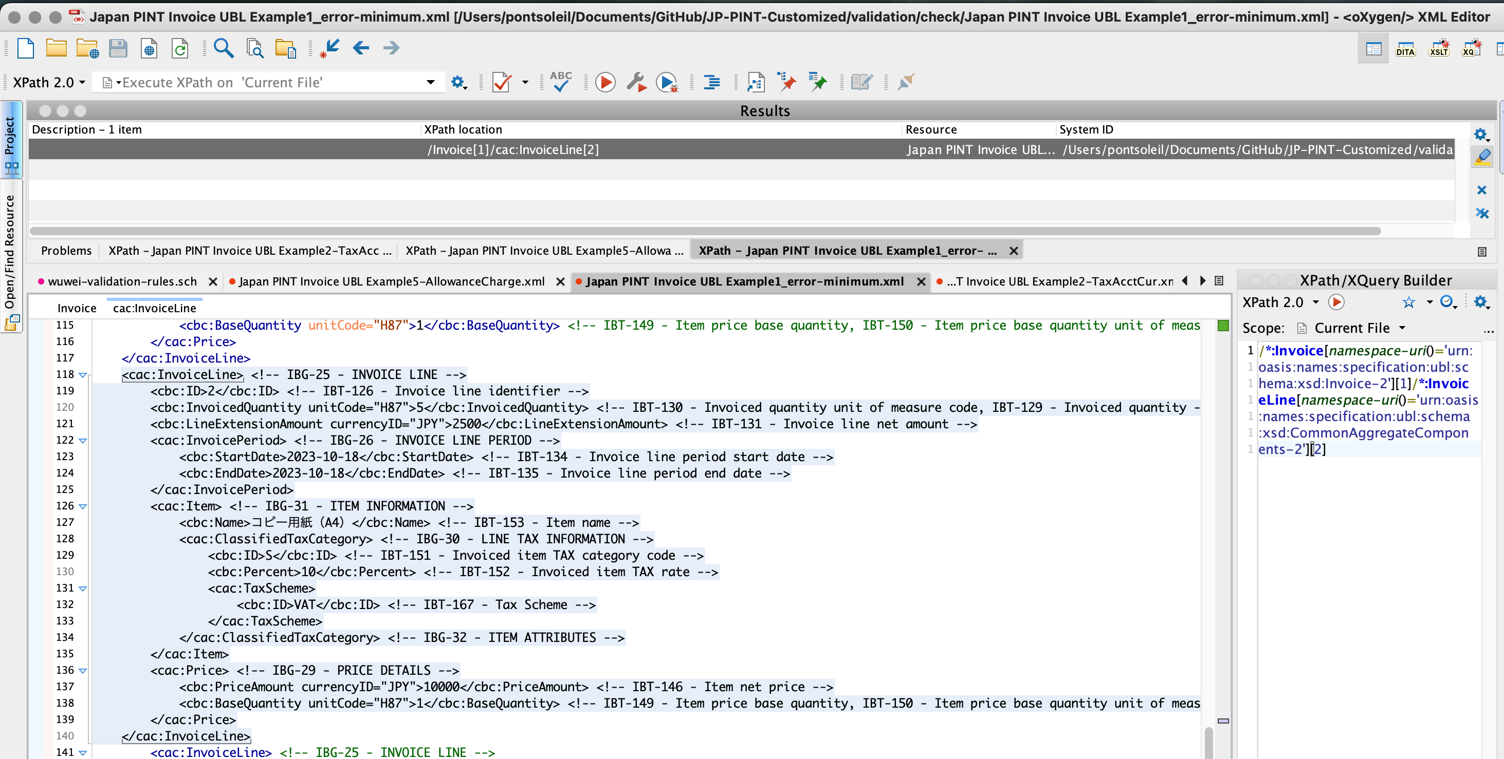Click Results panel settings gear icon

pos(1481,135)
